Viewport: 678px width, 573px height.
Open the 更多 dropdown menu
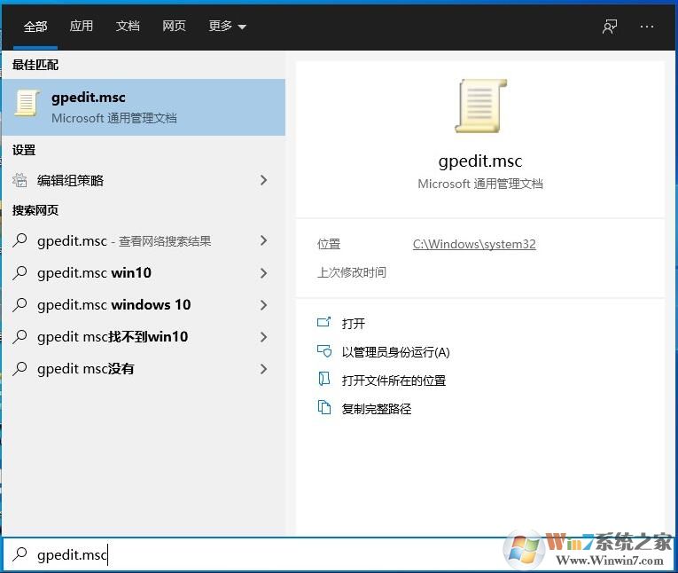(x=227, y=26)
